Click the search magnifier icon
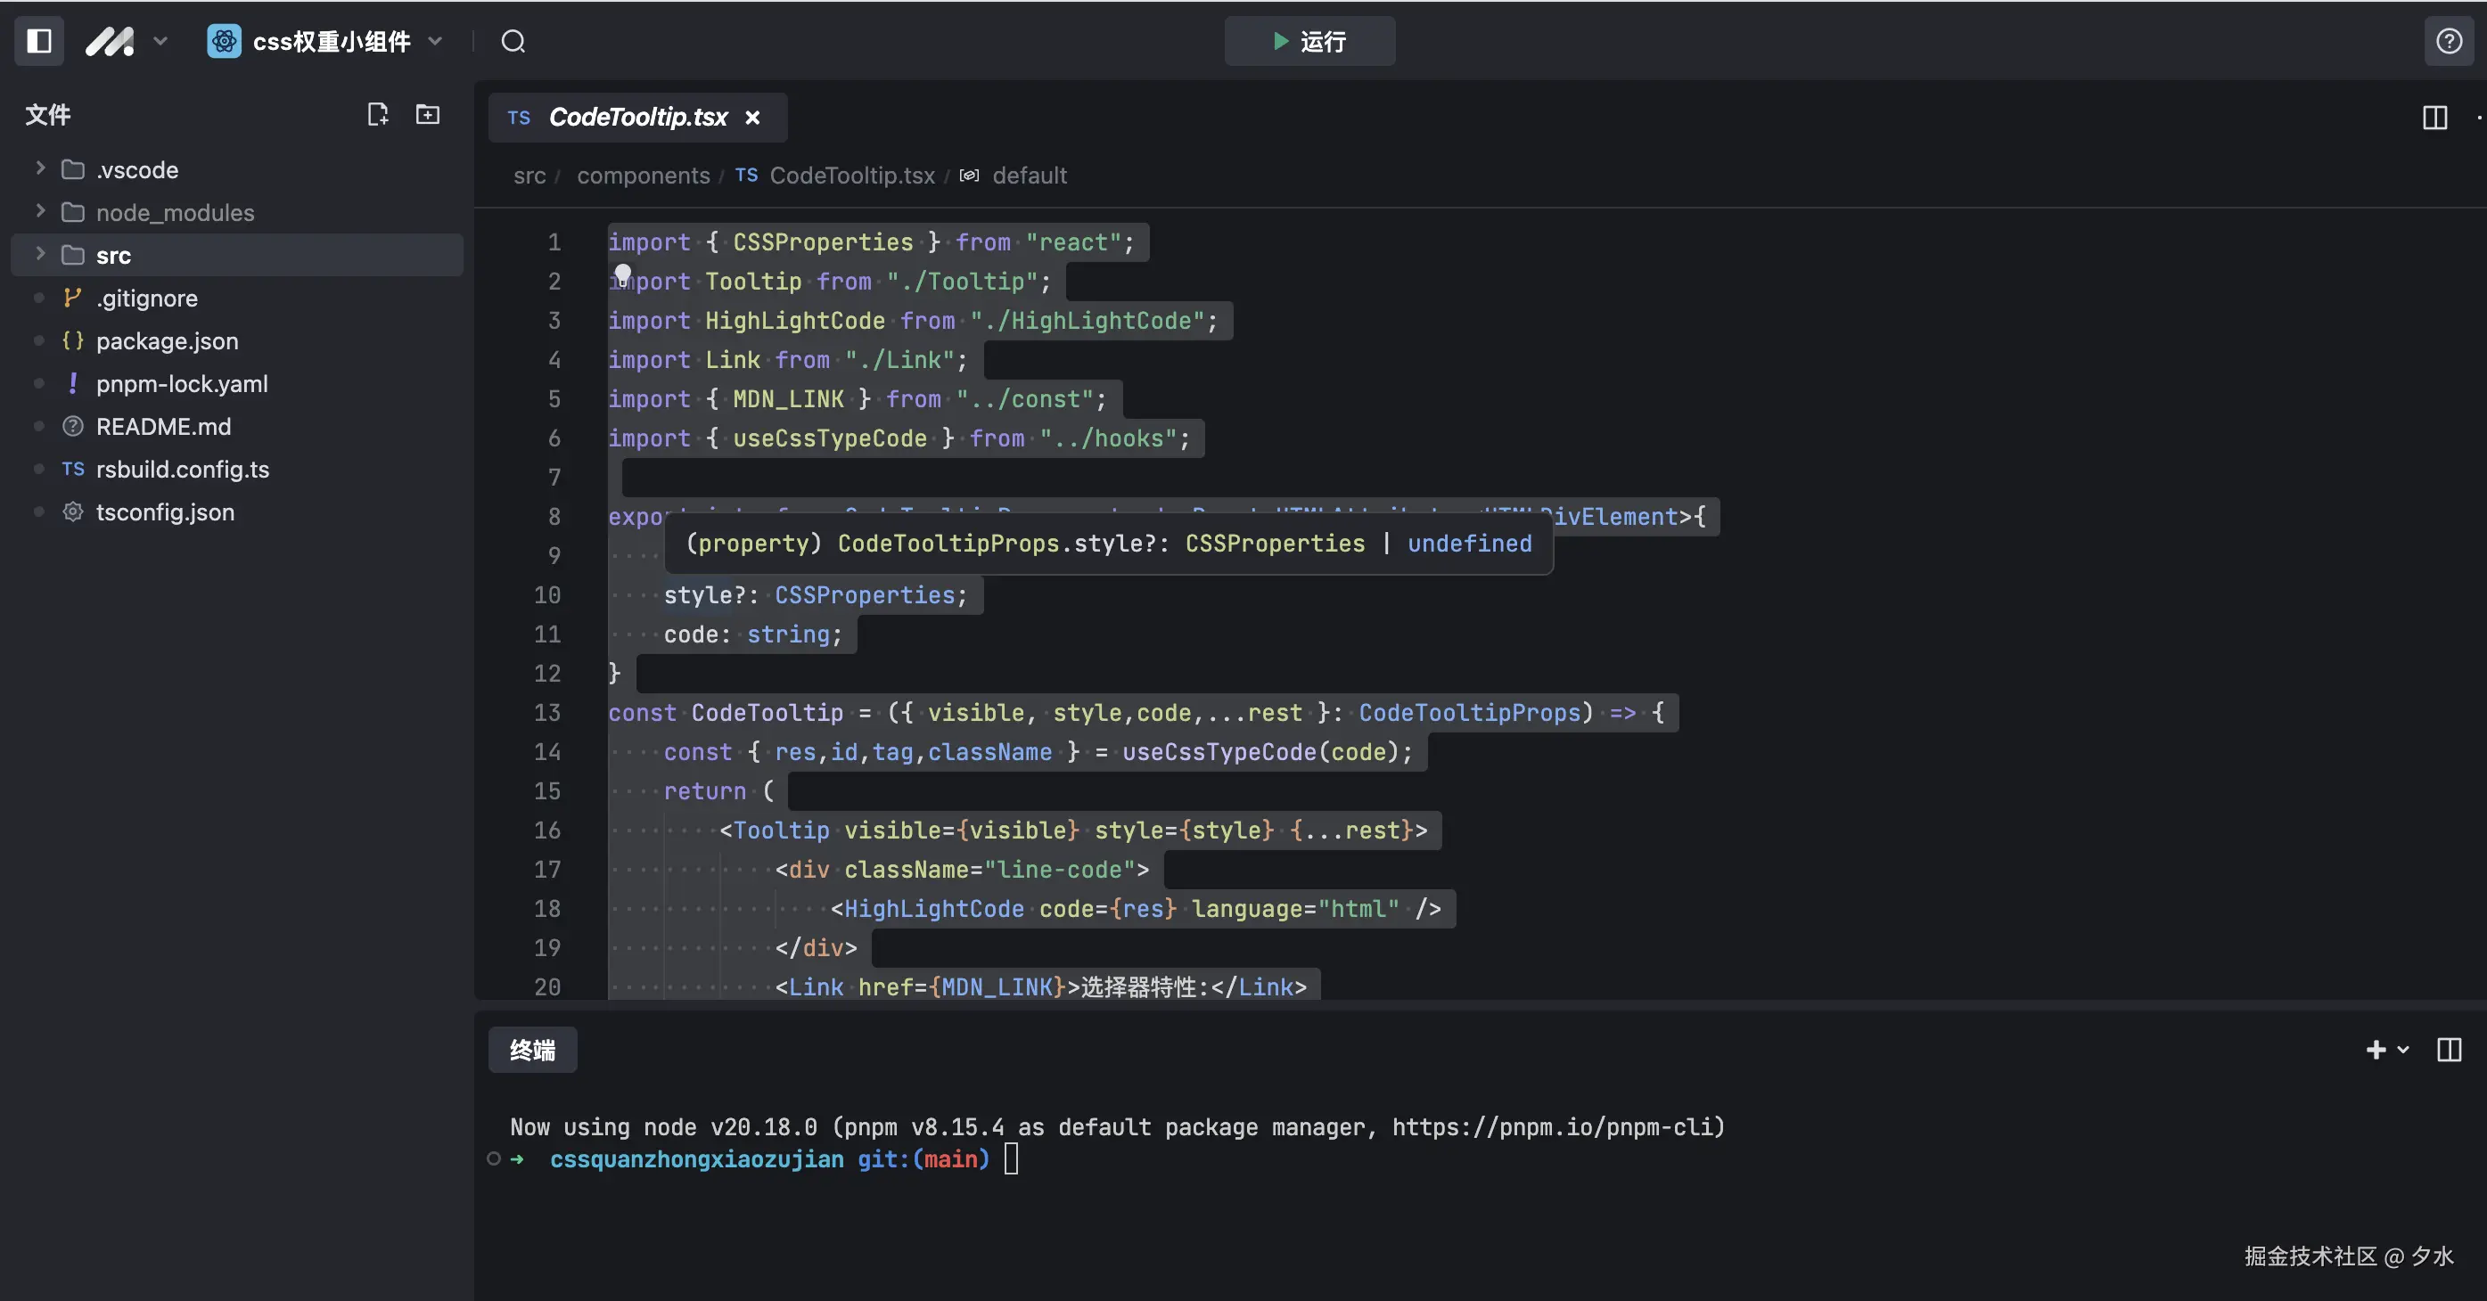This screenshot has width=2487, height=1301. (x=513, y=42)
